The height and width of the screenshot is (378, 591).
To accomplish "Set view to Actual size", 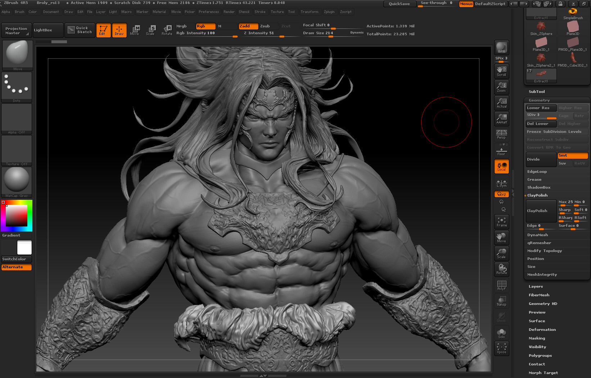I will [501, 103].
